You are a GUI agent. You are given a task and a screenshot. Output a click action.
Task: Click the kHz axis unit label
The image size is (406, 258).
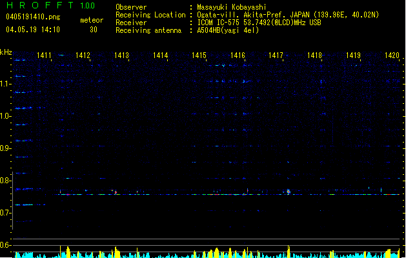[x=6, y=52]
